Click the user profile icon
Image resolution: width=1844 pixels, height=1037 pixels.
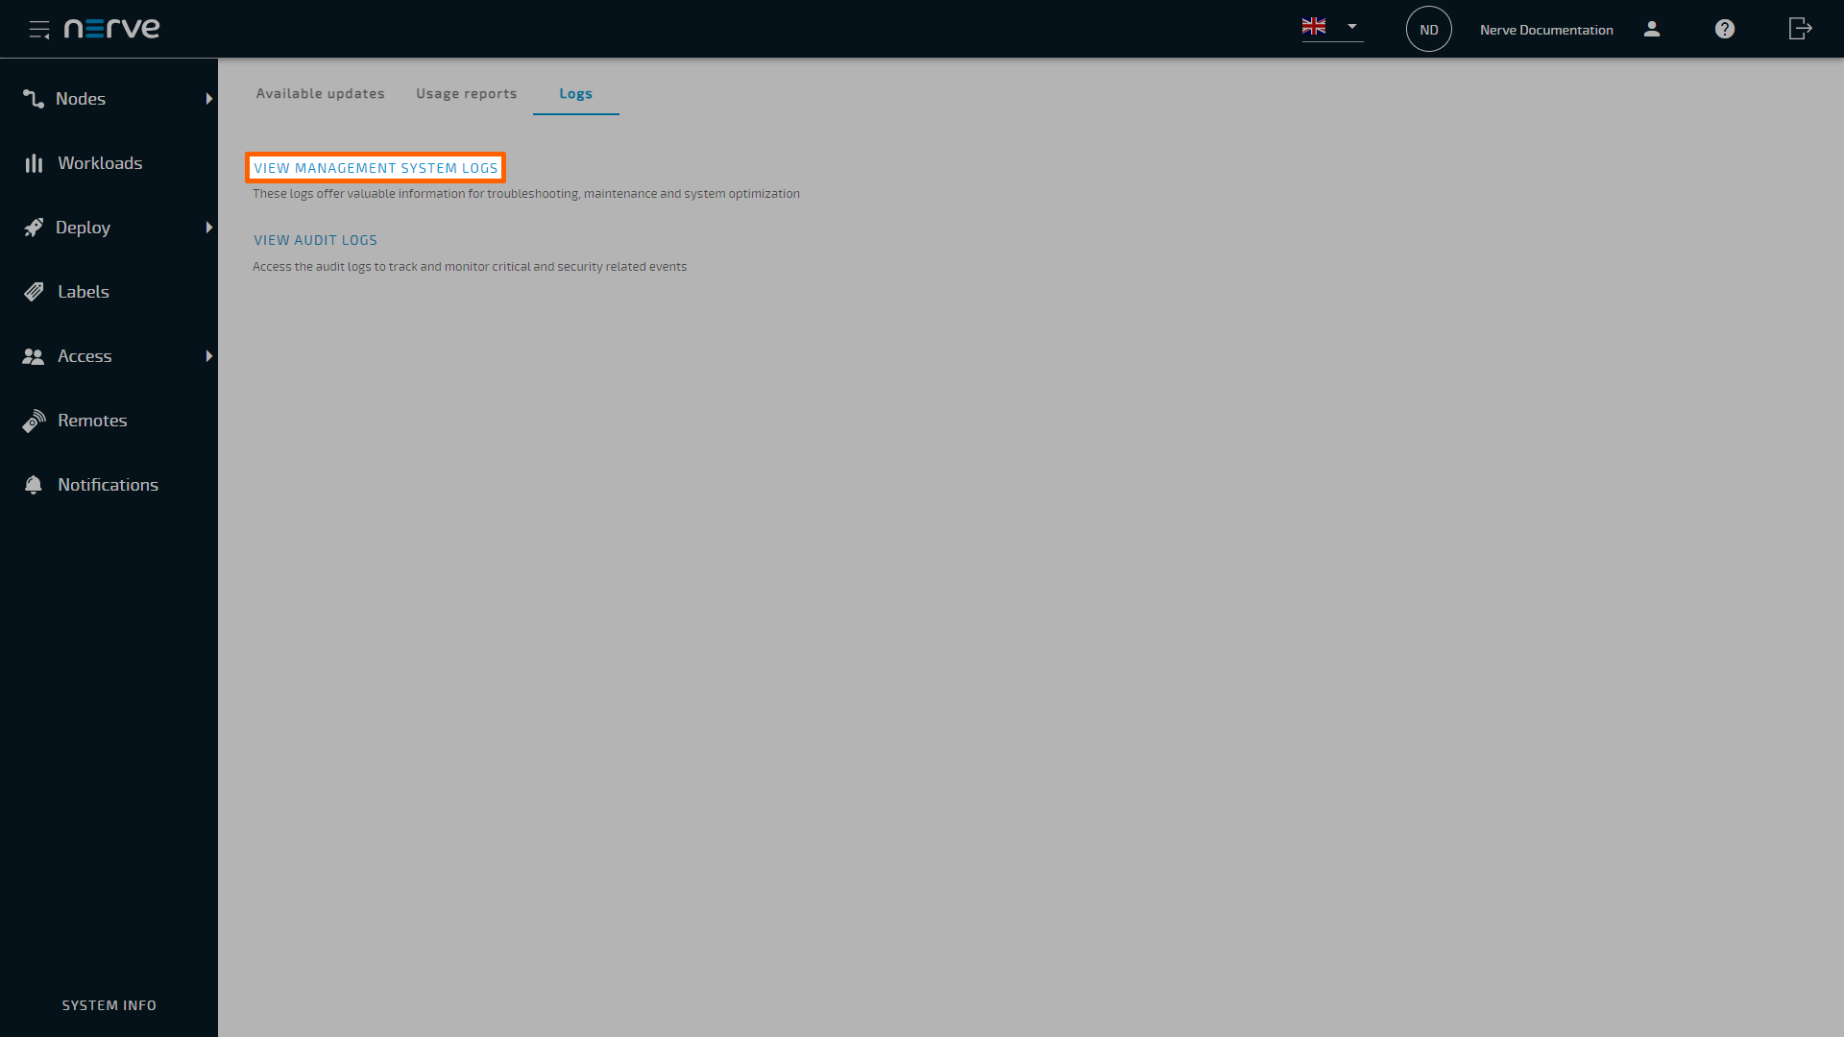click(x=1653, y=28)
